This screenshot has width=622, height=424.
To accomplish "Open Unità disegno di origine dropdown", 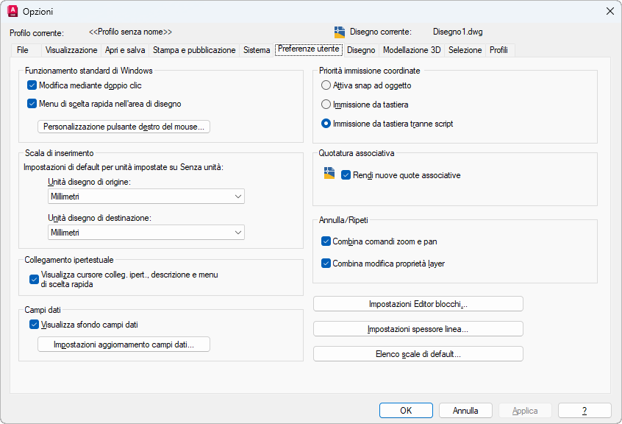I will coord(146,197).
